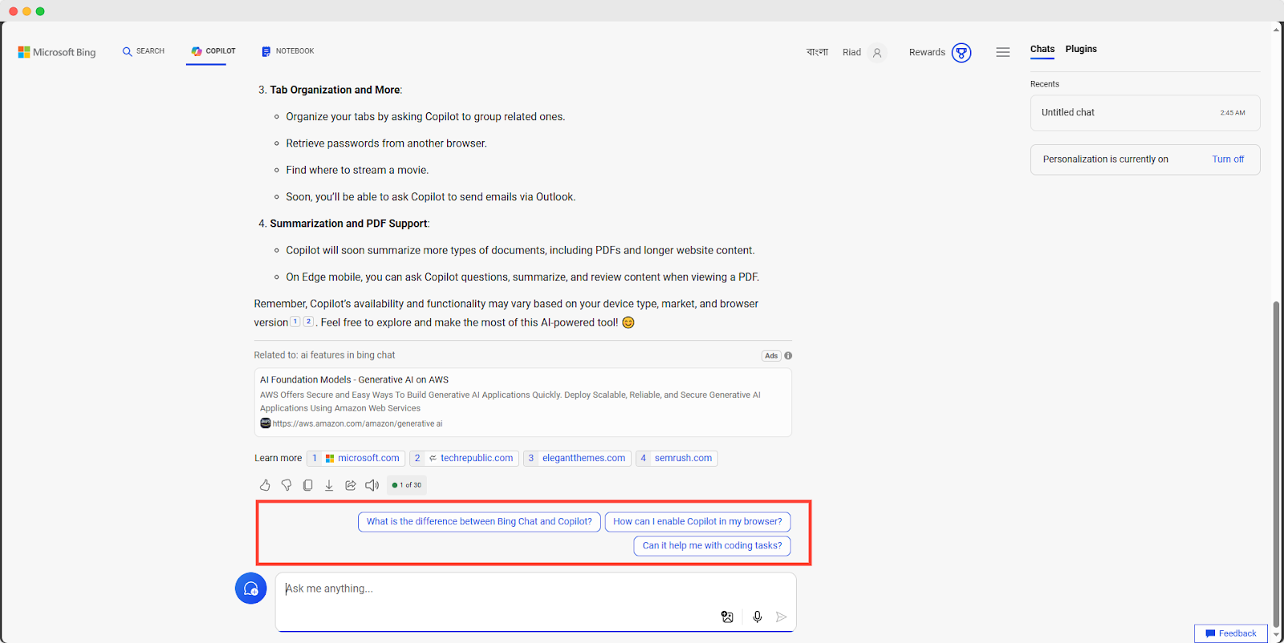The image size is (1284, 643).
Task: Open the AI Foundation Models AWS ad
Action: pyautogui.click(x=354, y=380)
